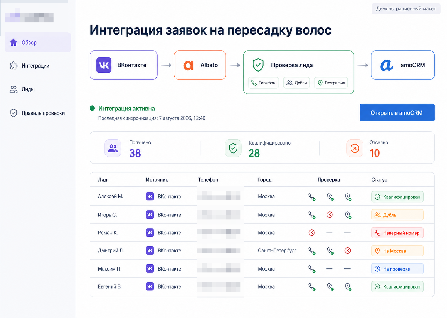The height and width of the screenshot is (318, 447).
Task: Open lead Алексей М.
Action: click(110, 197)
